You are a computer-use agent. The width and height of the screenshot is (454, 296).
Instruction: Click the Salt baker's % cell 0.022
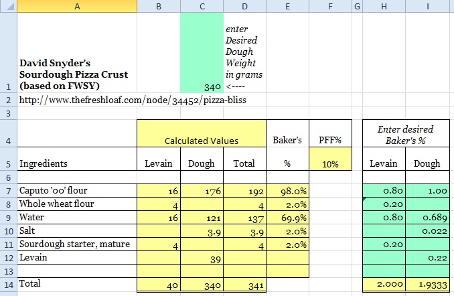coord(427,231)
